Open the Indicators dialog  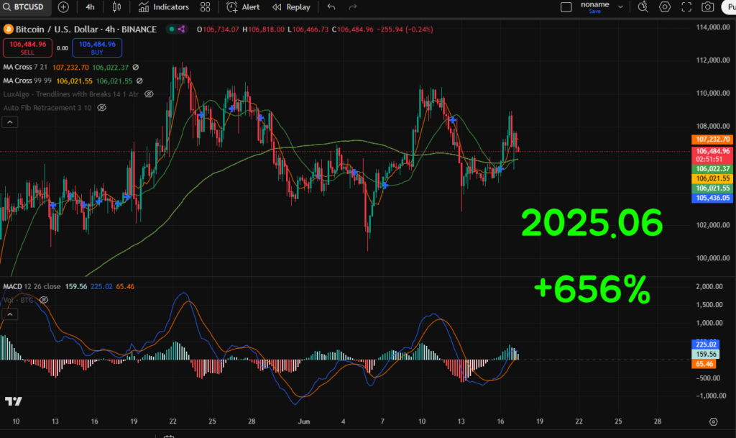(164, 7)
